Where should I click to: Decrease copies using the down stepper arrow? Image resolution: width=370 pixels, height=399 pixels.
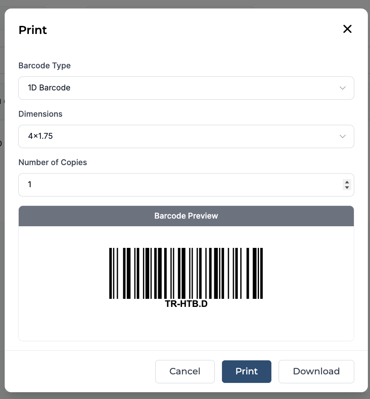click(347, 187)
